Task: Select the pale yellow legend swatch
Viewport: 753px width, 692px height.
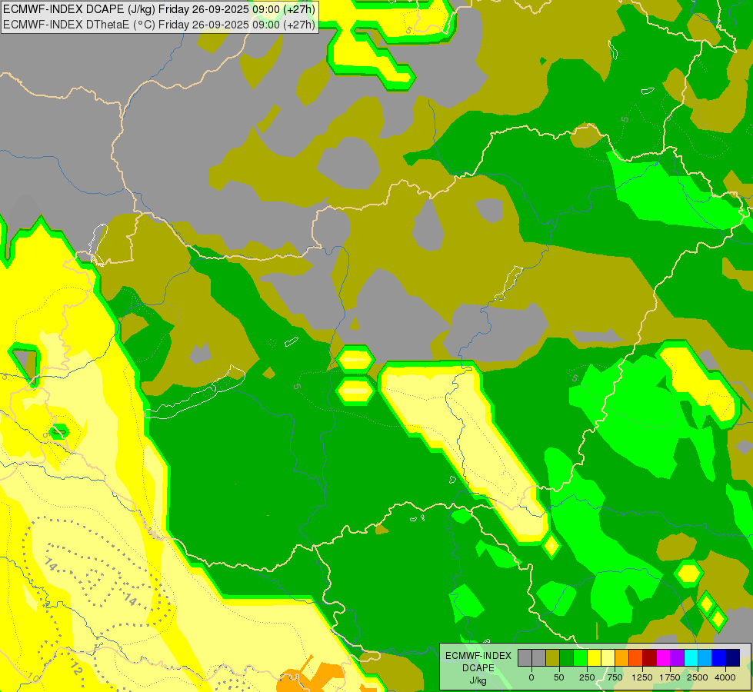Action: tap(608, 658)
